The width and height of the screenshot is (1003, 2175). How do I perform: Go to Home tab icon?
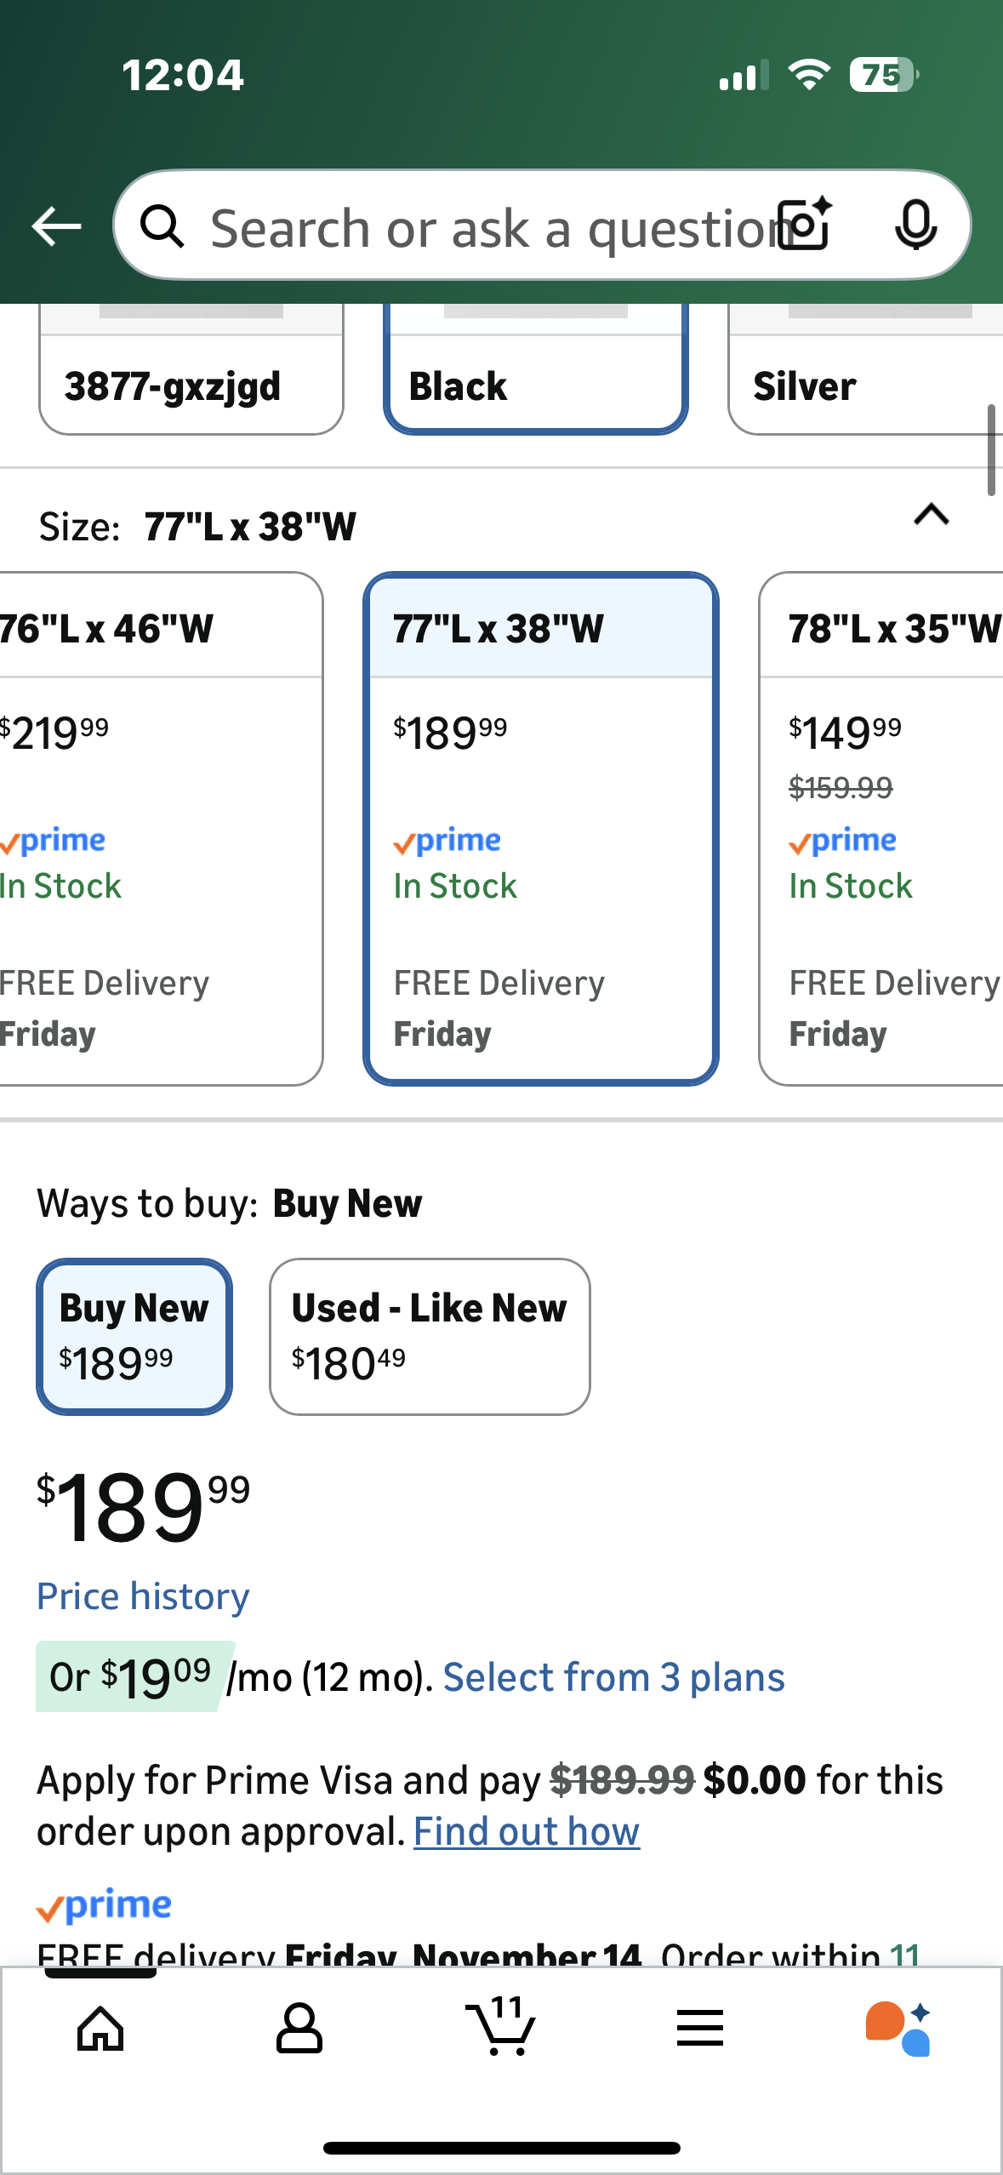(x=100, y=2029)
